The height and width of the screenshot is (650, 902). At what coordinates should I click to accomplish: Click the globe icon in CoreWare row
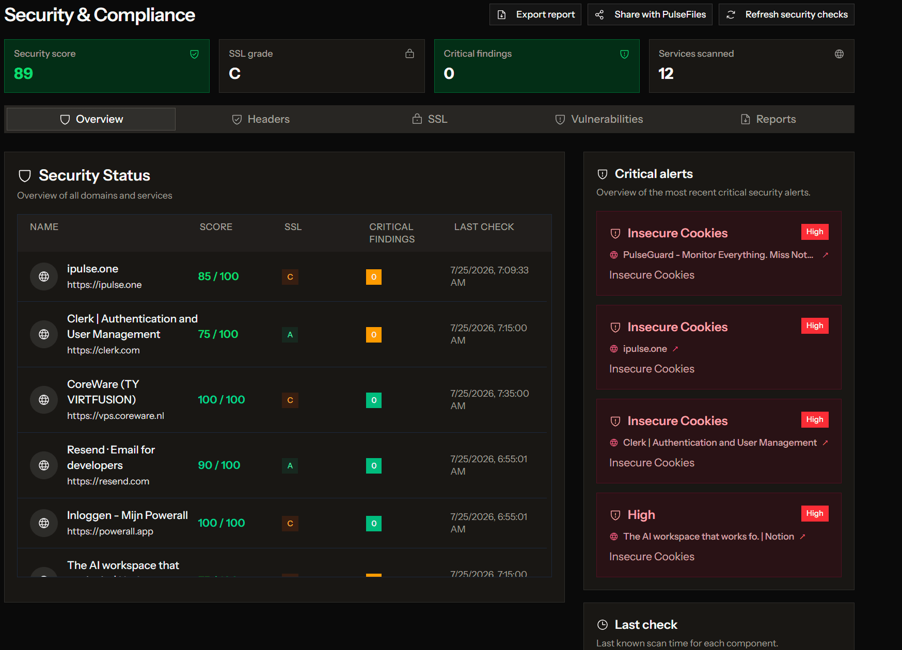44,400
